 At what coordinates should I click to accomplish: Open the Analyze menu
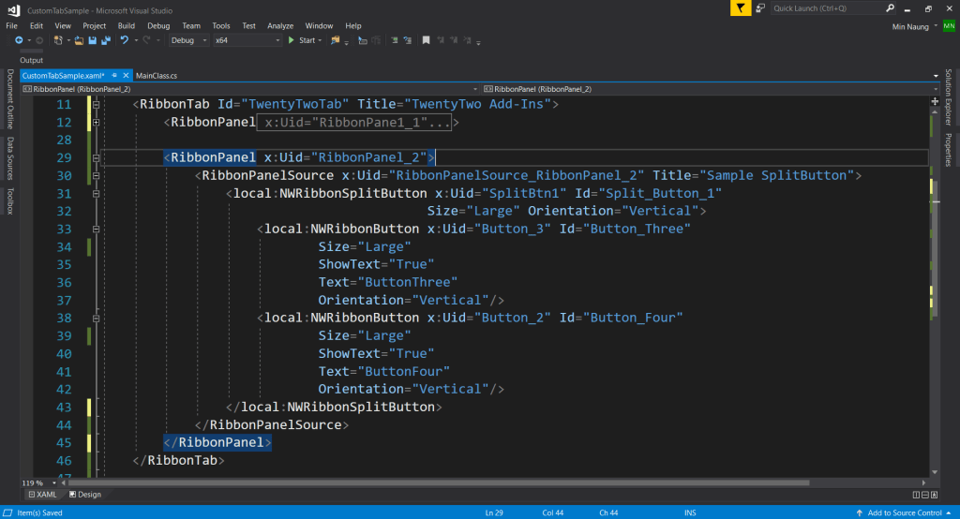[x=280, y=26]
